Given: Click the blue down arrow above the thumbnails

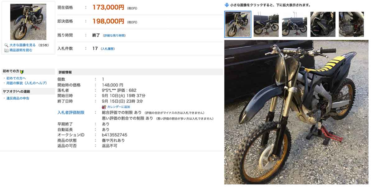Looking at the screenshot, I should (x=227, y=5).
